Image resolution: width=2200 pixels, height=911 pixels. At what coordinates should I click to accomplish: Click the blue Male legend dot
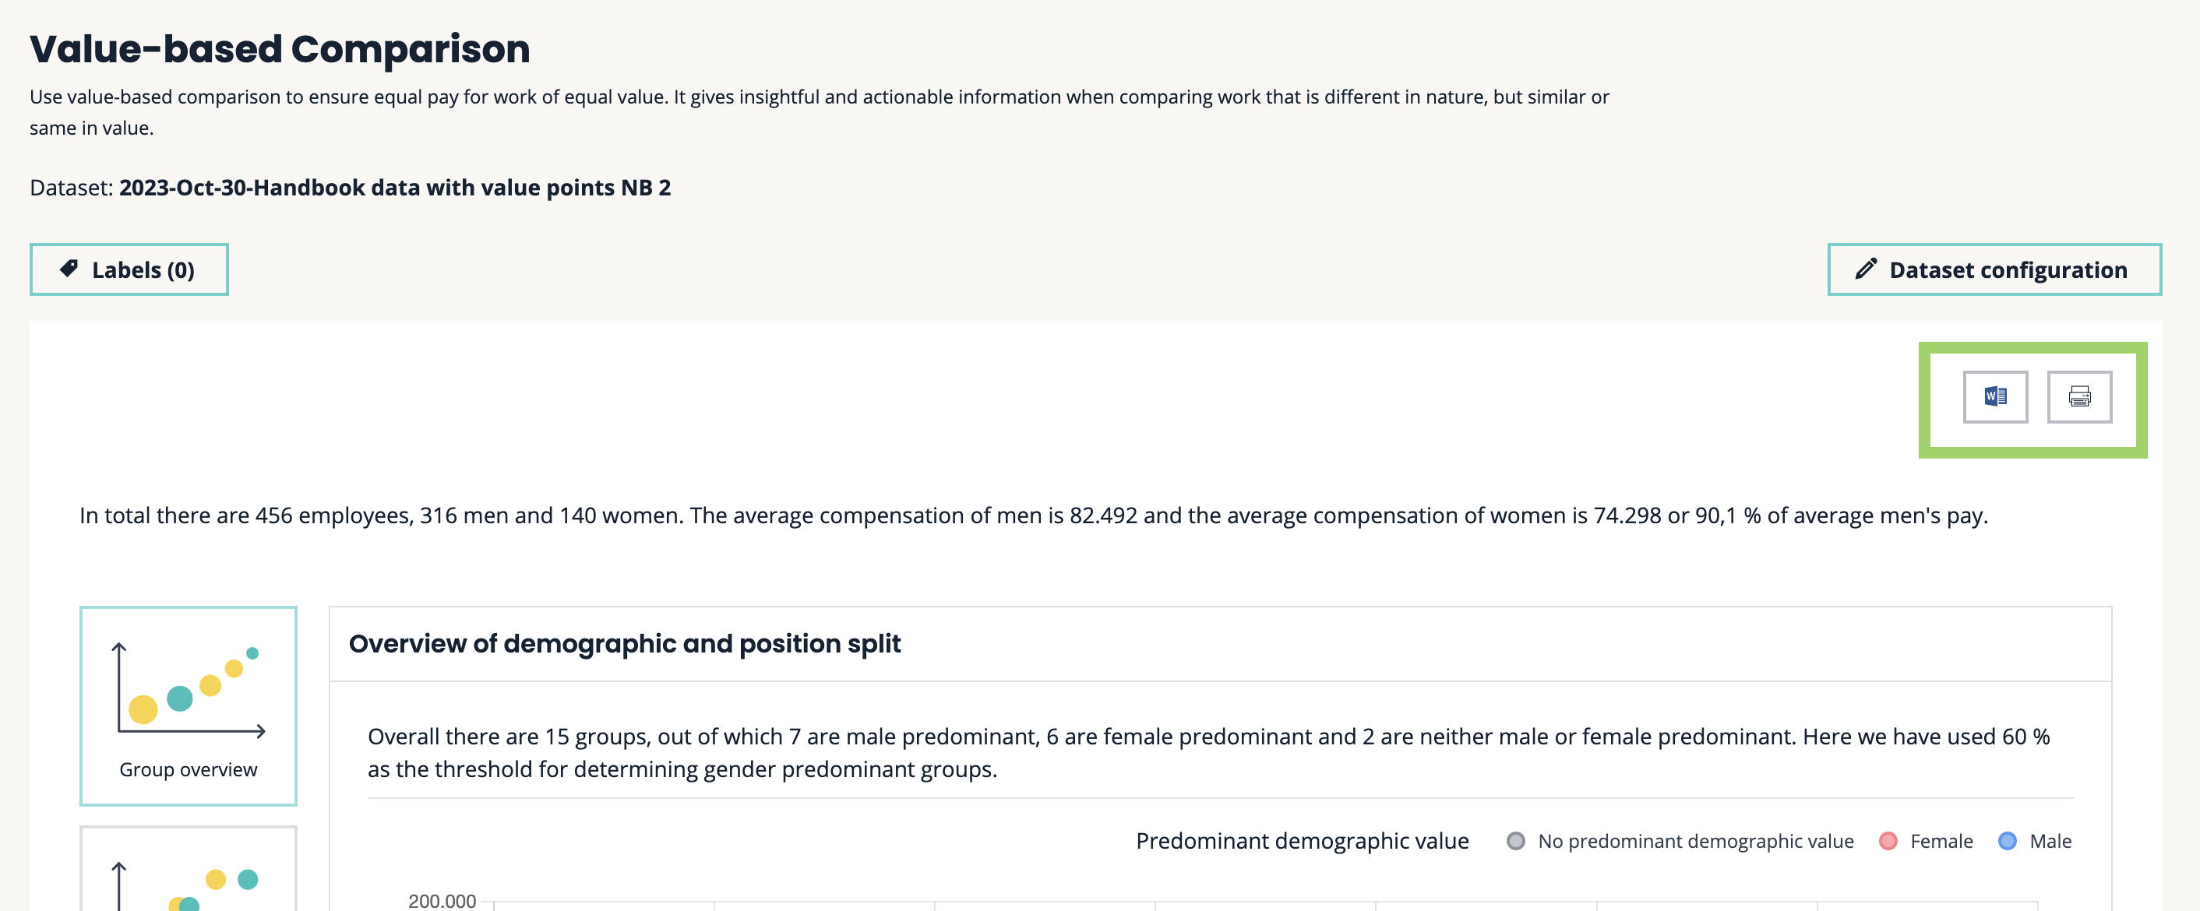point(2007,841)
